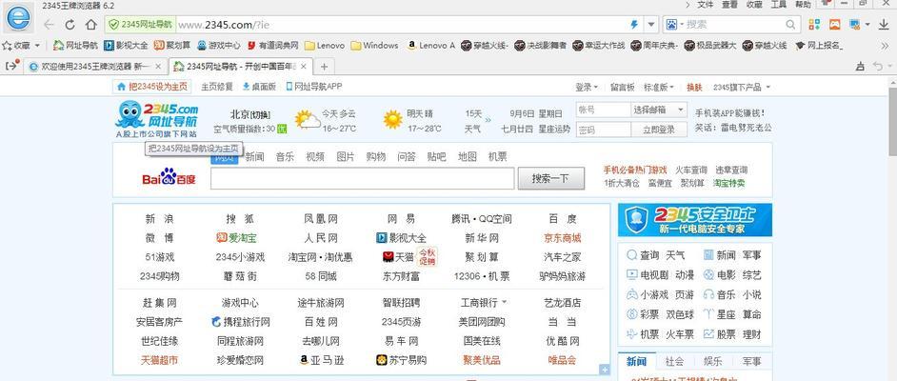Click the magnifier search icon
The image size is (897, 381).
pyautogui.click(x=790, y=25)
